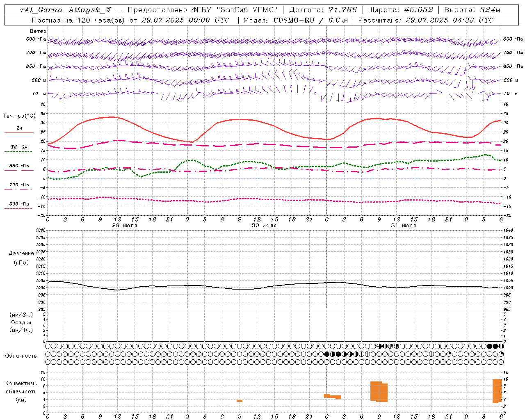
Task: Click the 31 июля date label
Action: pyautogui.click(x=403, y=226)
